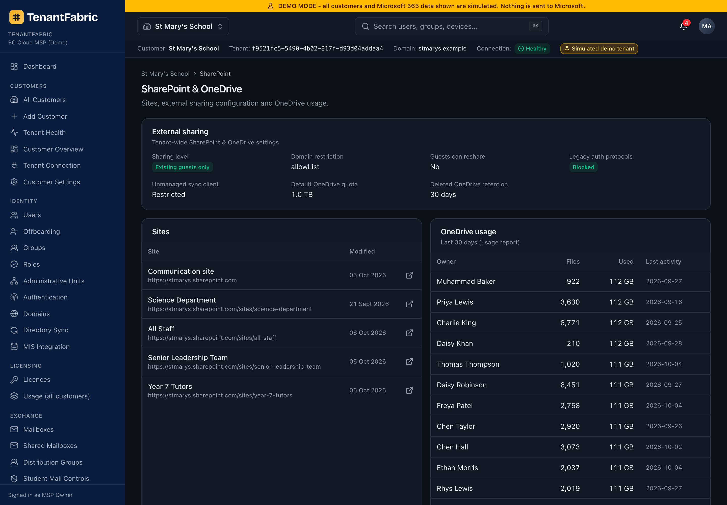Click the Files column header

point(573,261)
